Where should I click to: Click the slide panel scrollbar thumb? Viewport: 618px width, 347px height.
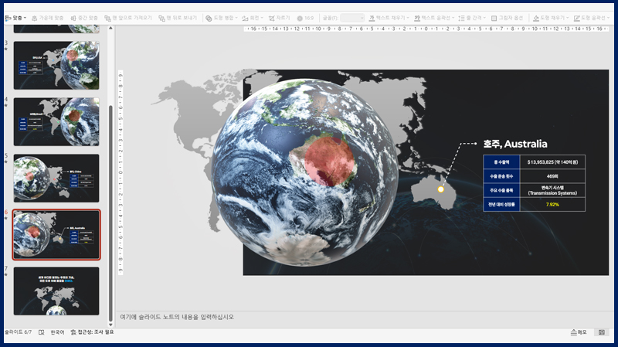click(x=110, y=213)
